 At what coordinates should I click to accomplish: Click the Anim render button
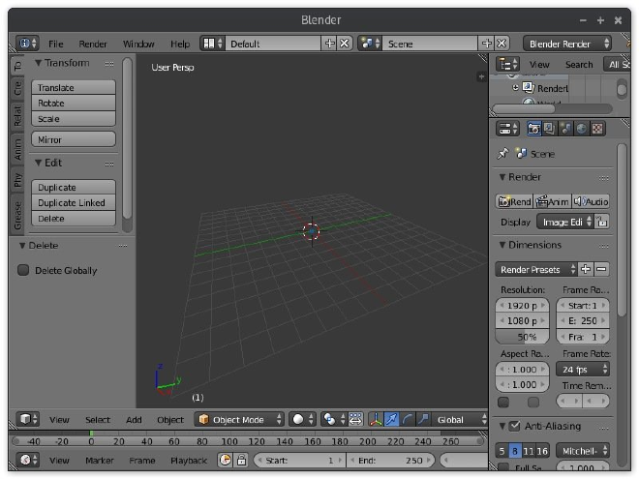coord(552,201)
